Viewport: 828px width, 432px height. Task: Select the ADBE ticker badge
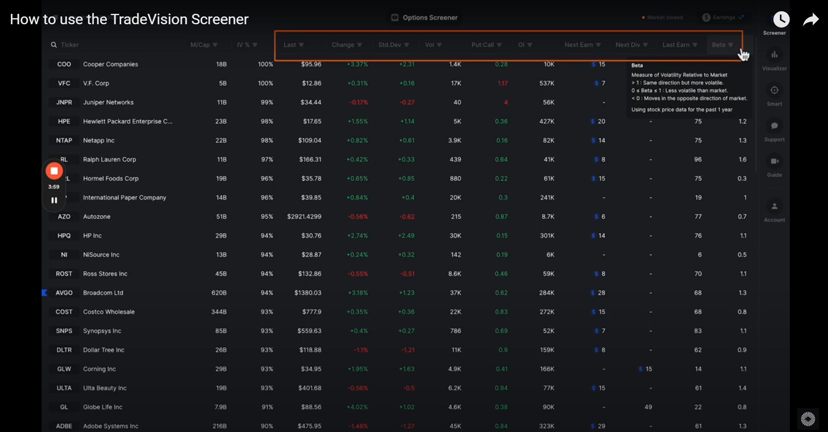(x=64, y=426)
